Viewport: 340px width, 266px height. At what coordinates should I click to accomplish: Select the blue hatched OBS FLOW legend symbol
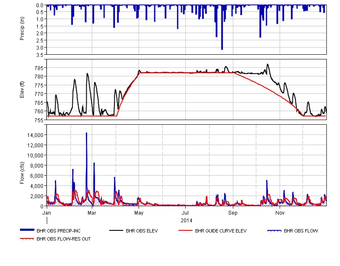pyautogui.click(x=275, y=231)
